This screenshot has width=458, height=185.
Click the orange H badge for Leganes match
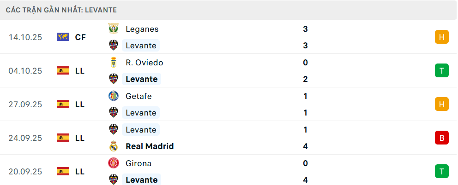tap(441, 37)
